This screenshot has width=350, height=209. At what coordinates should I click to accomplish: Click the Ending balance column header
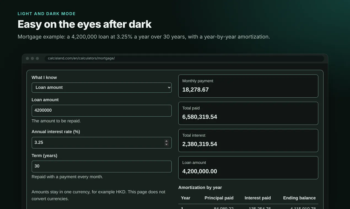point(299,198)
